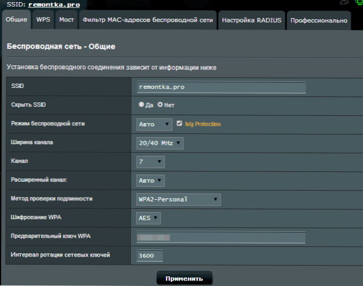363x286 pixels.
Task: Select Нет for Скрыть SSID
Action: pos(160,104)
